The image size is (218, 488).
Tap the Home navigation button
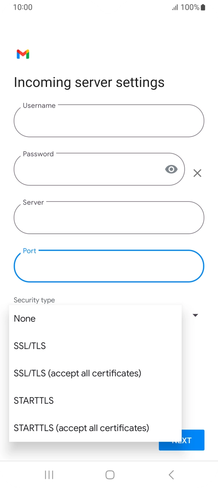(x=109, y=474)
